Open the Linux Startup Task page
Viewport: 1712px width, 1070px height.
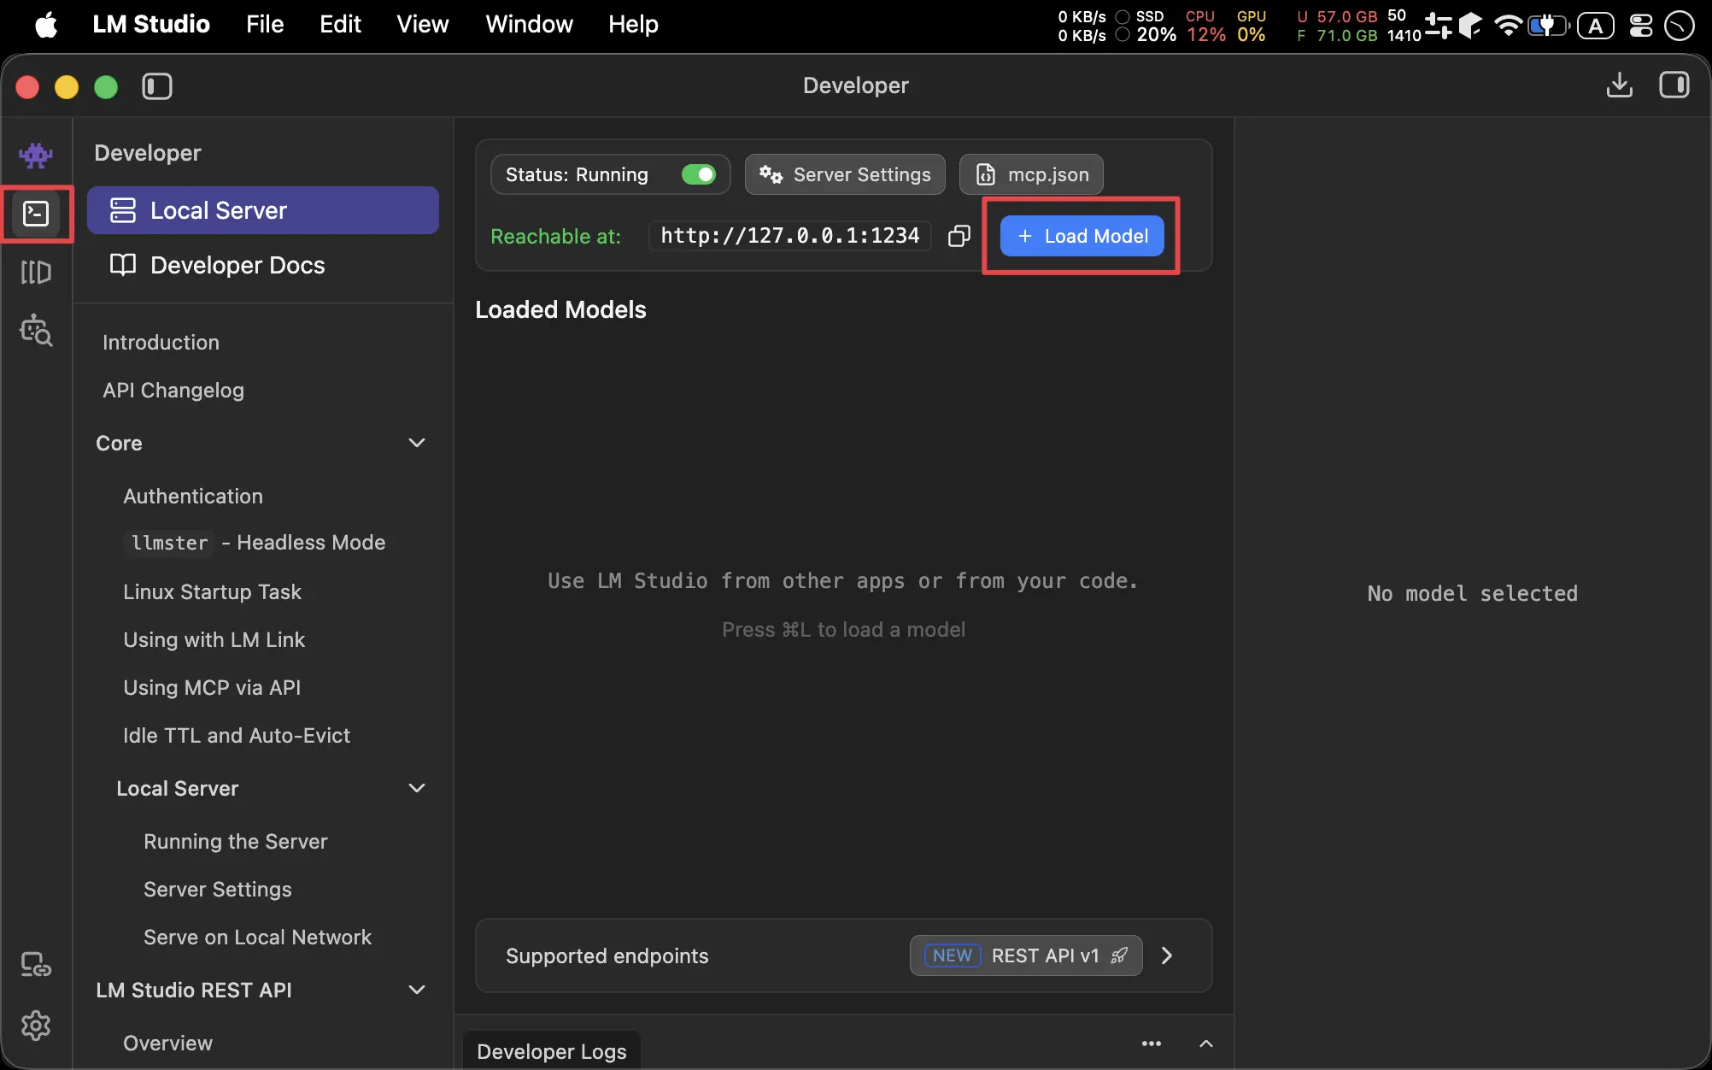pyautogui.click(x=212, y=591)
